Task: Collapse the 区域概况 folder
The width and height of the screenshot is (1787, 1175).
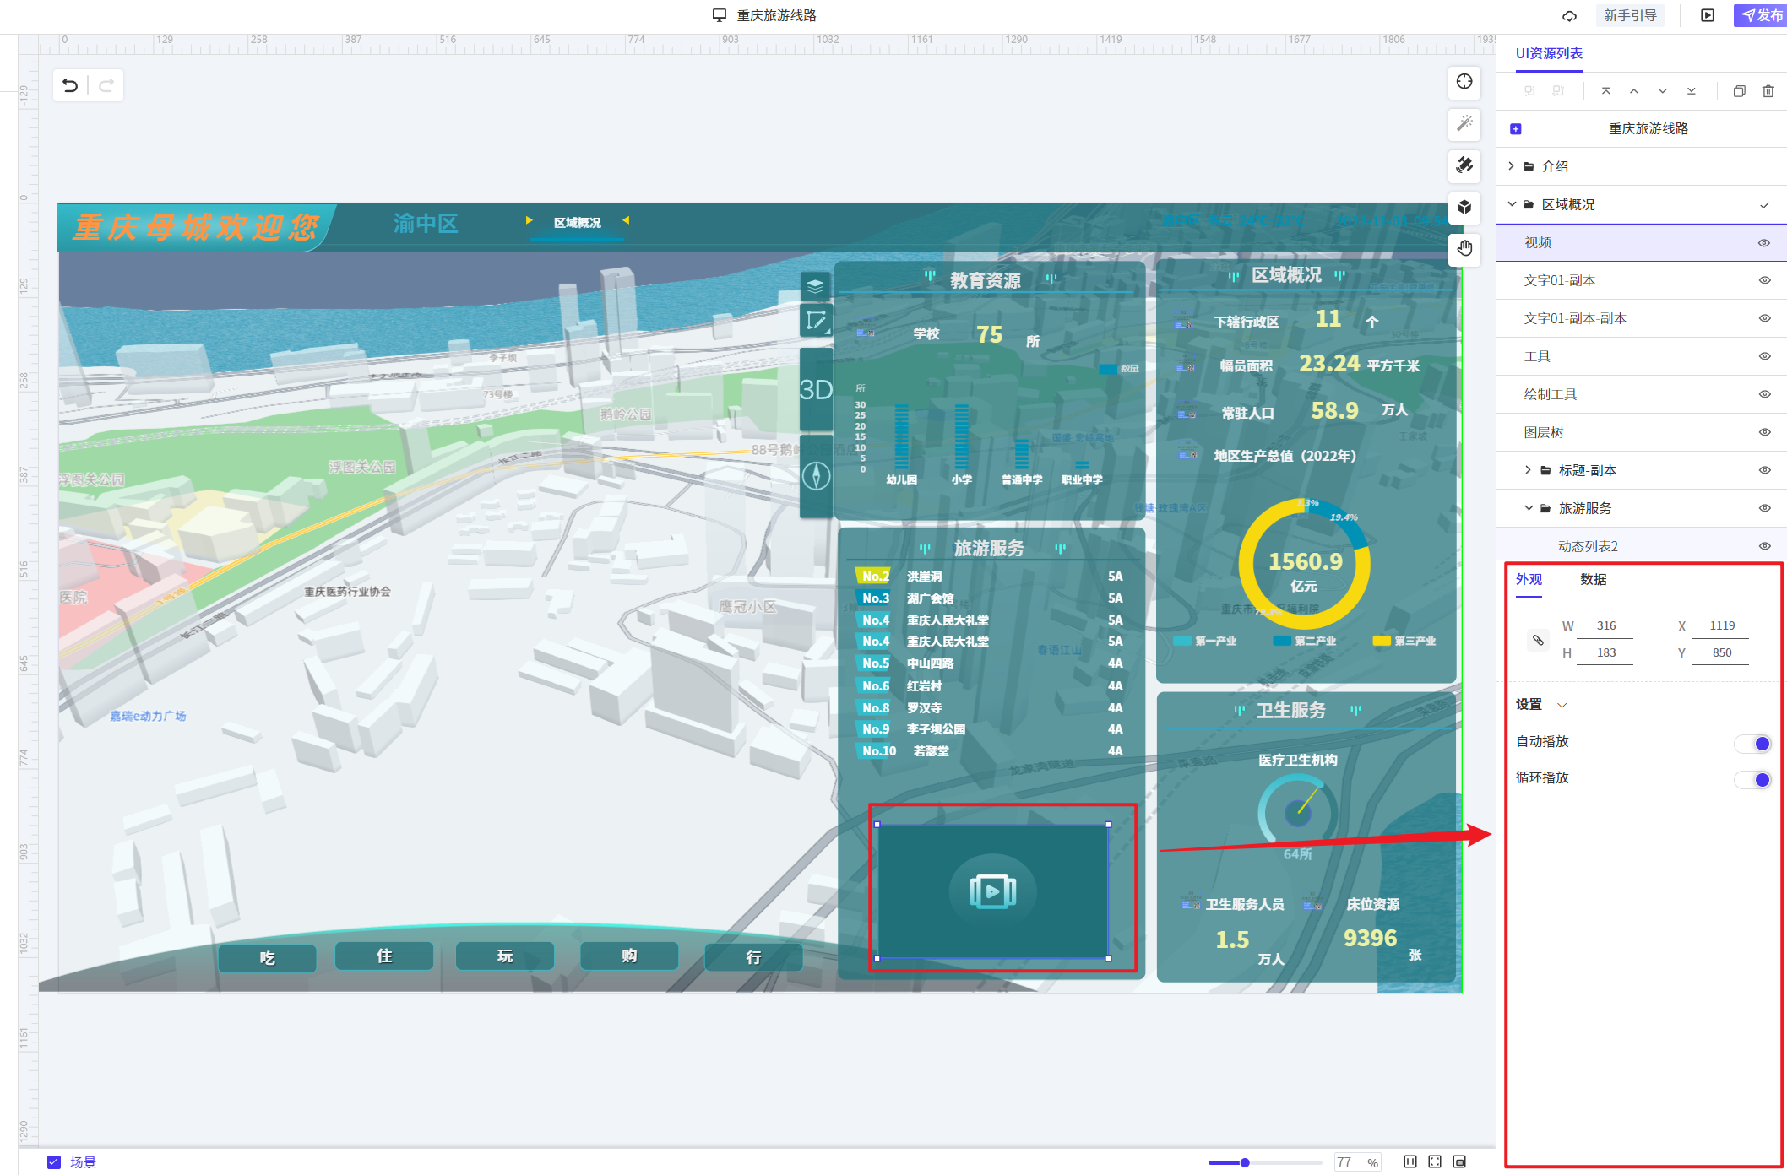Action: [1512, 204]
